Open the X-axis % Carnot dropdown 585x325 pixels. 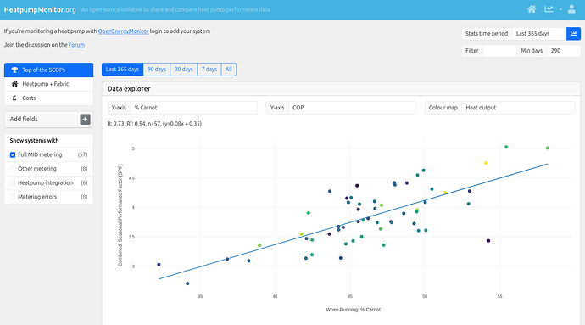(x=193, y=108)
